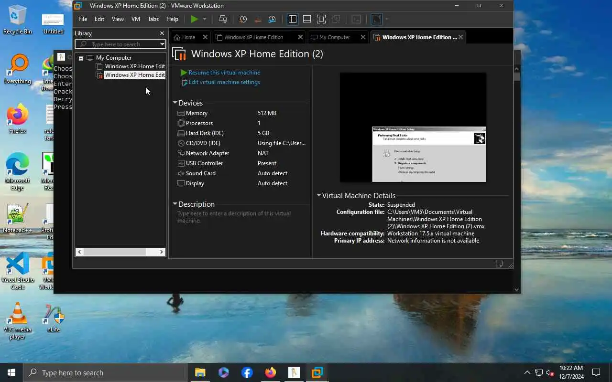Toggle the library sidebar view icon

click(x=293, y=19)
